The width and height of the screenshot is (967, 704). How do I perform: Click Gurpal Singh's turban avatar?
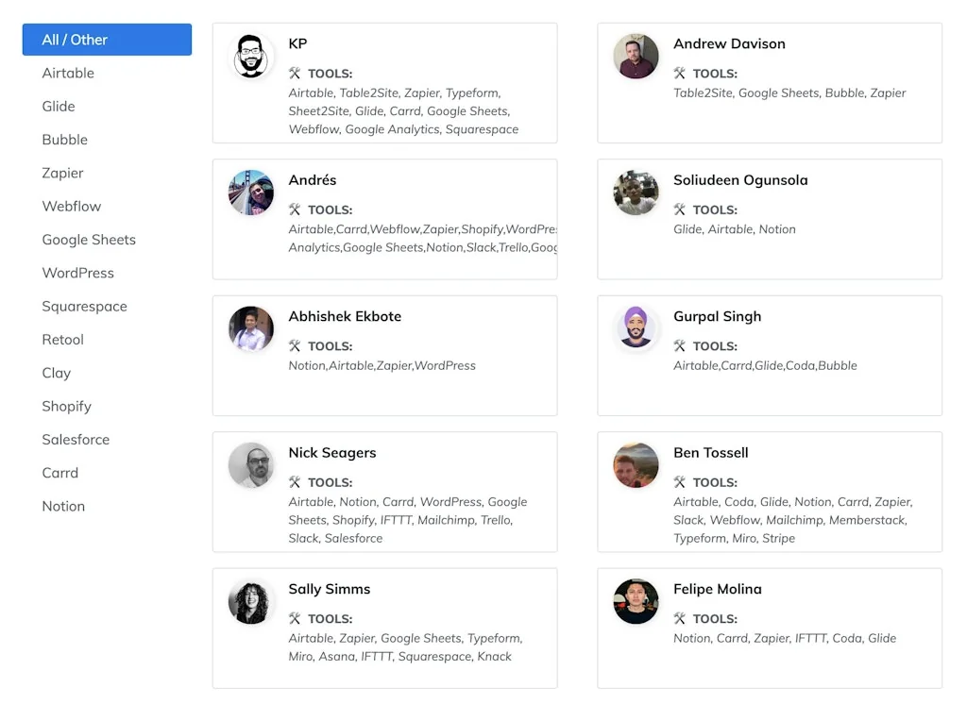(x=636, y=328)
